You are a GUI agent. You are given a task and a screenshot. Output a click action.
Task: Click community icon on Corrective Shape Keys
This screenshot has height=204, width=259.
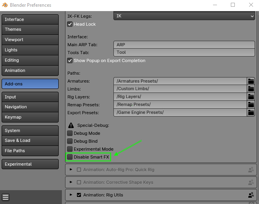(x=251, y=182)
